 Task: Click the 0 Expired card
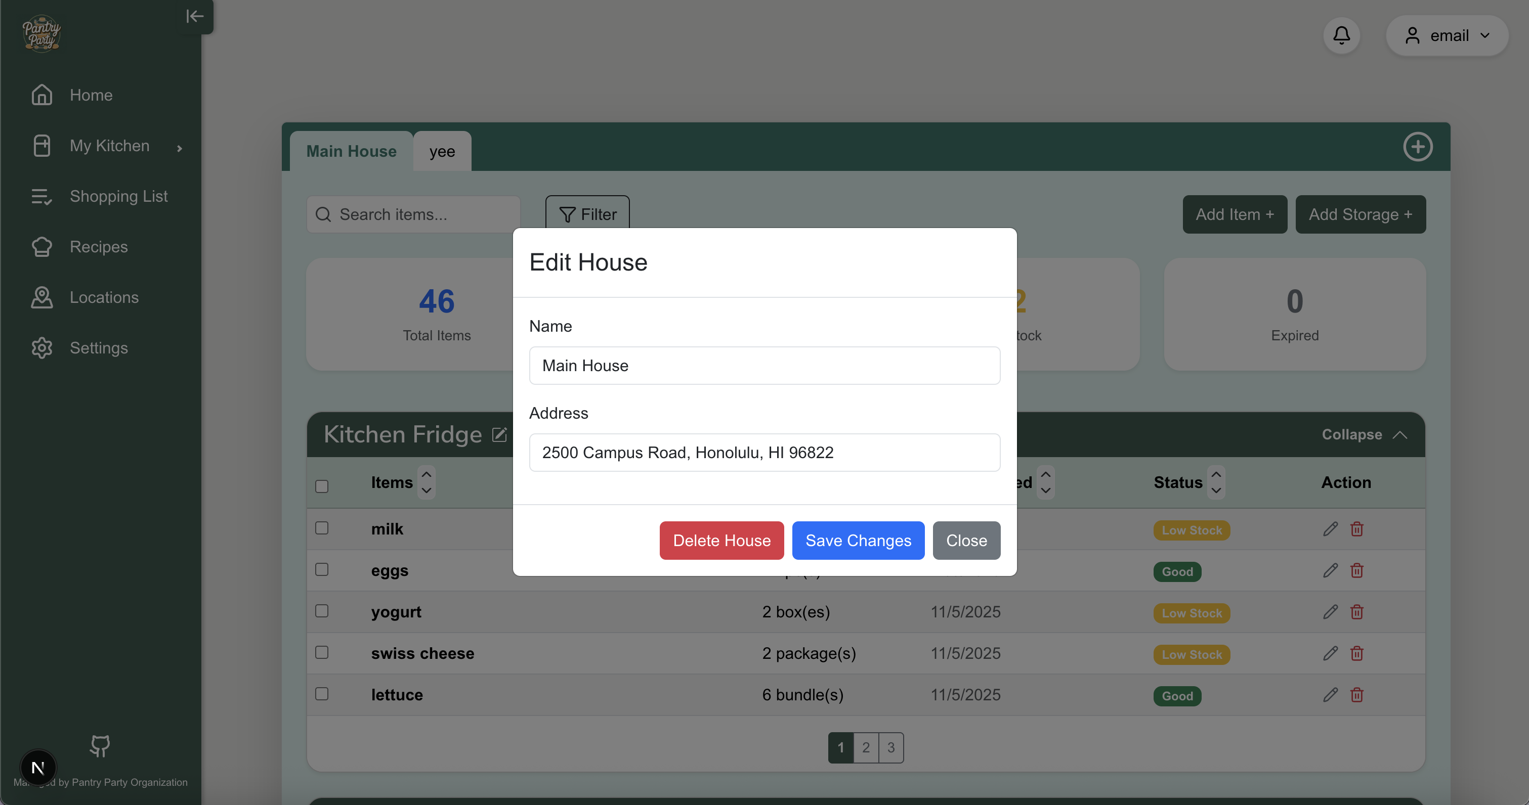pyautogui.click(x=1295, y=315)
